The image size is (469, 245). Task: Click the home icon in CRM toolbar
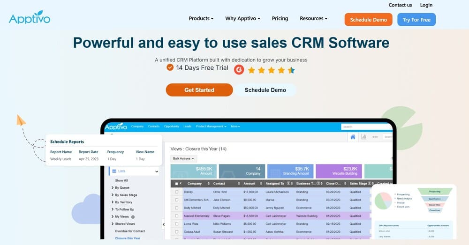353,137
